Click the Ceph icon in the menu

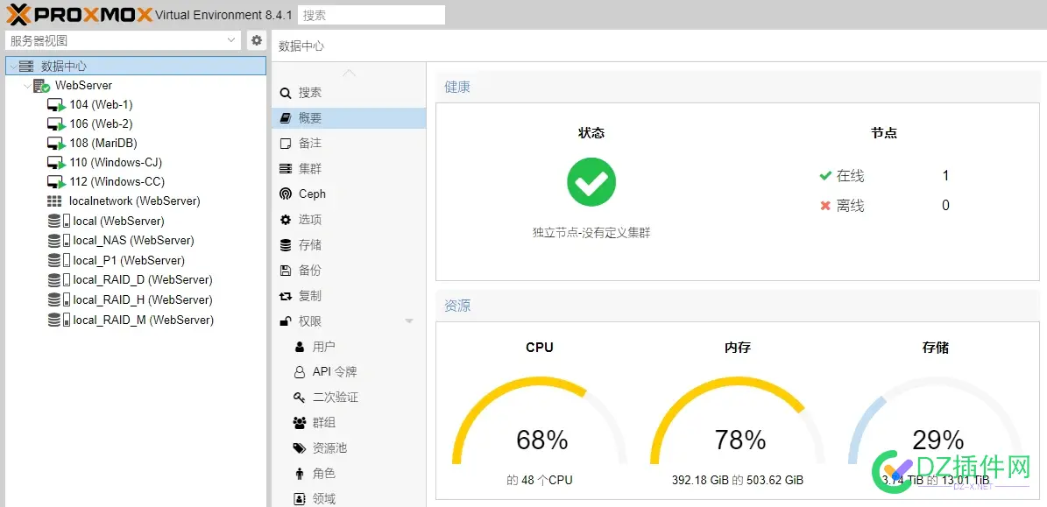coord(286,194)
